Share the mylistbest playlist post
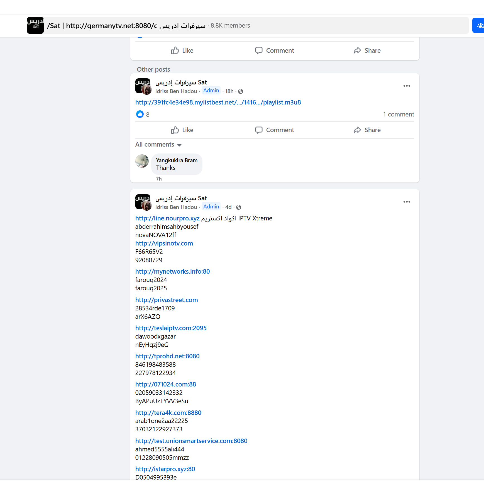This screenshot has height=484, width=484. (x=367, y=130)
